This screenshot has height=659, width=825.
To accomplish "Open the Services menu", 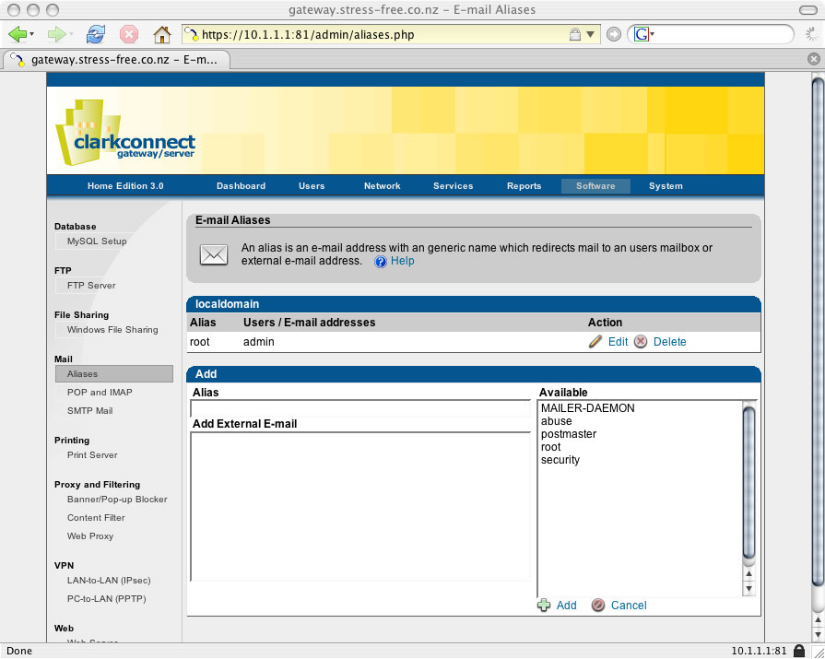I will tap(453, 186).
